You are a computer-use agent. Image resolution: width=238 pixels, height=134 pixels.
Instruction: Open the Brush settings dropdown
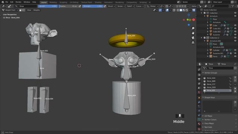click(x=112, y=6)
